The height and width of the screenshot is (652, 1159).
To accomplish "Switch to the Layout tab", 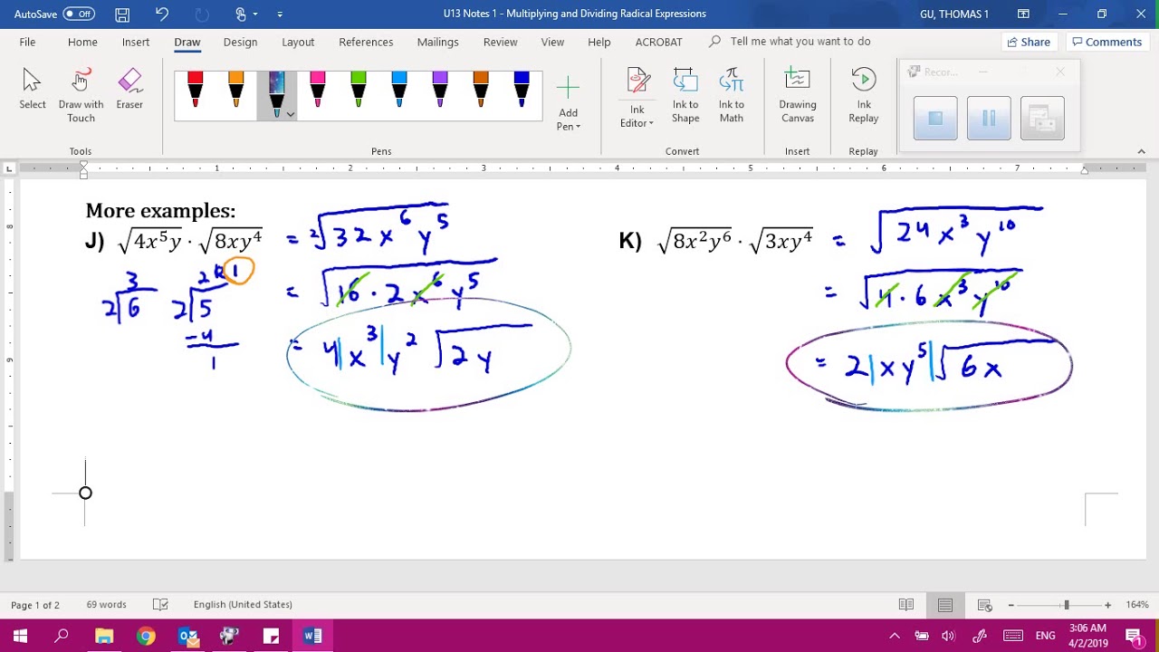I will (x=298, y=42).
